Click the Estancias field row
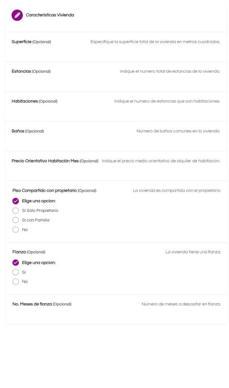Viewport: 229px width, 388px height. coord(116,77)
